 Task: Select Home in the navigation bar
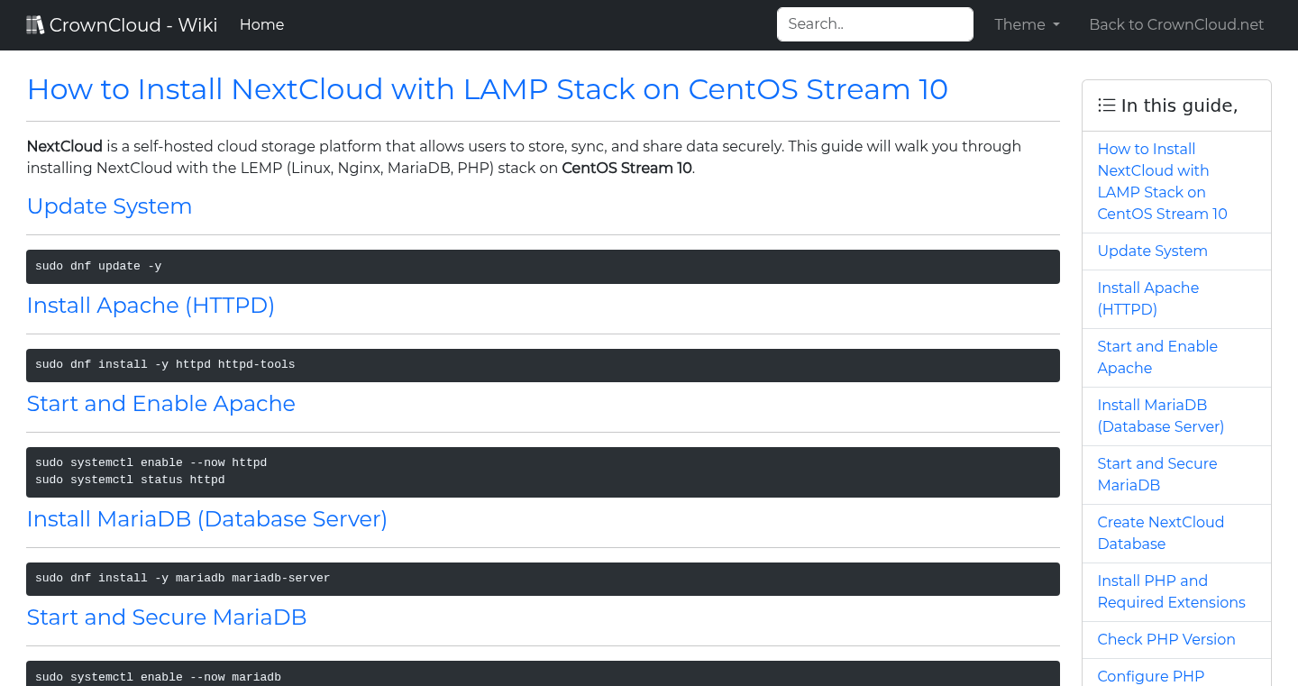coord(261,24)
